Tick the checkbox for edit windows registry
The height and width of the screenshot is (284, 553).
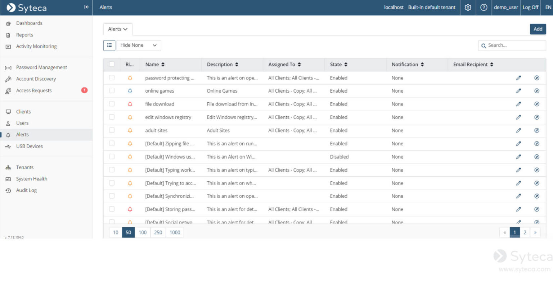click(112, 117)
